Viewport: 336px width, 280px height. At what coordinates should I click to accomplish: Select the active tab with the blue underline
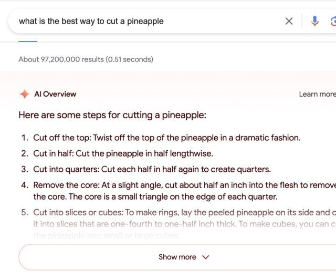coord(28,41)
